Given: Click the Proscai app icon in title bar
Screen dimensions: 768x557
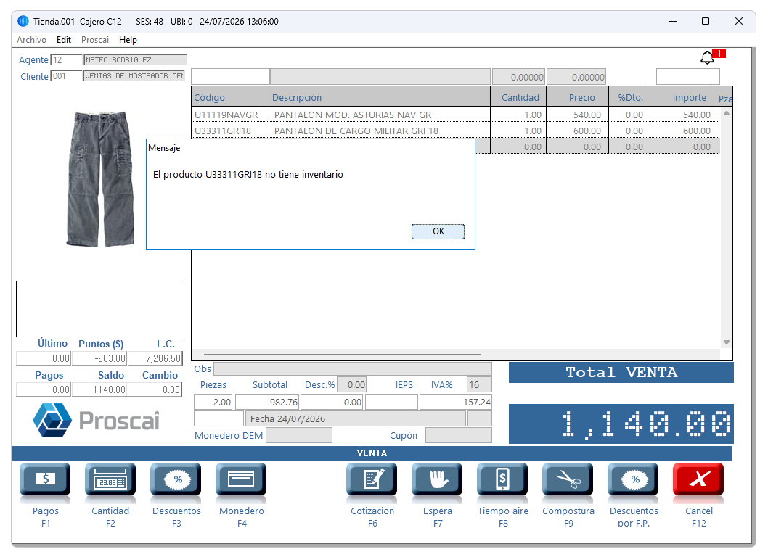Looking at the screenshot, I should 23,21.
